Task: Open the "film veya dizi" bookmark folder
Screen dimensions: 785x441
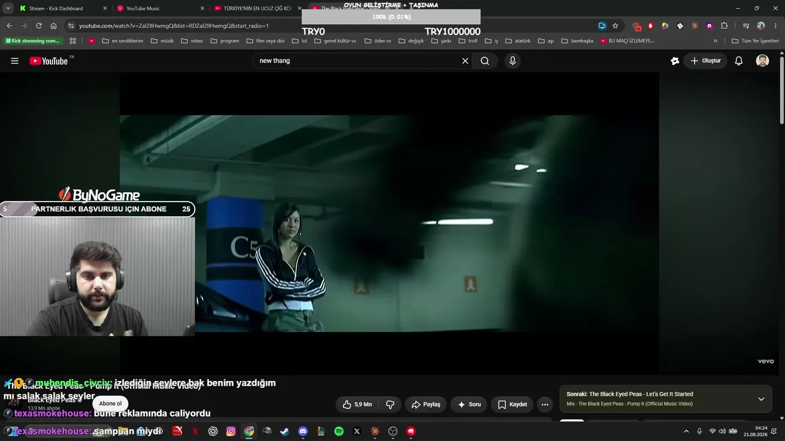Action: click(x=266, y=41)
